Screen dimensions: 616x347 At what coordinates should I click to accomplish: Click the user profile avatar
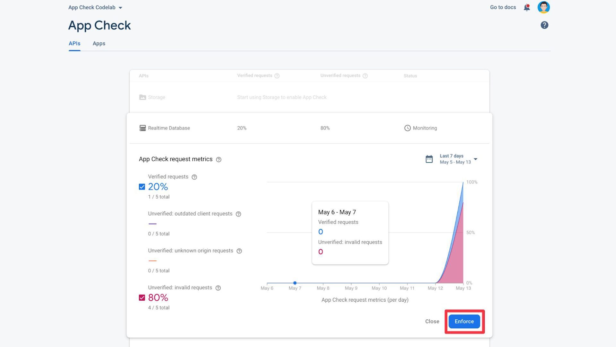tap(543, 7)
